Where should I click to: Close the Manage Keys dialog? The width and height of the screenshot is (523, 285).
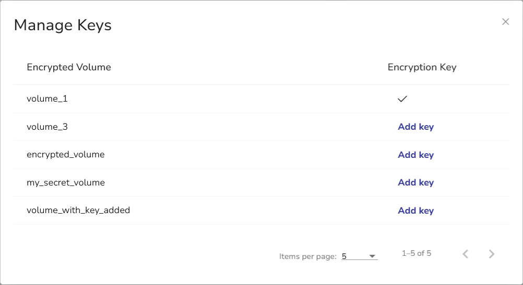[x=505, y=22]
